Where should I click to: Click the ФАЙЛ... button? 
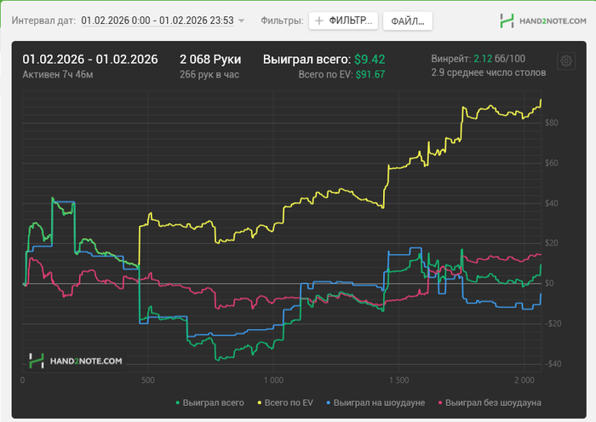[408, 21]
